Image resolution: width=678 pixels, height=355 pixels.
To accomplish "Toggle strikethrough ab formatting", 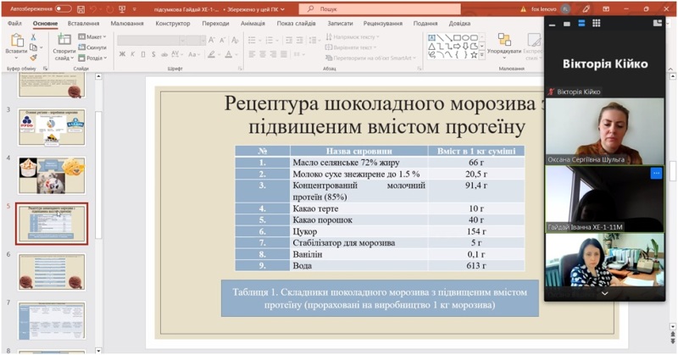I will 164,54.
